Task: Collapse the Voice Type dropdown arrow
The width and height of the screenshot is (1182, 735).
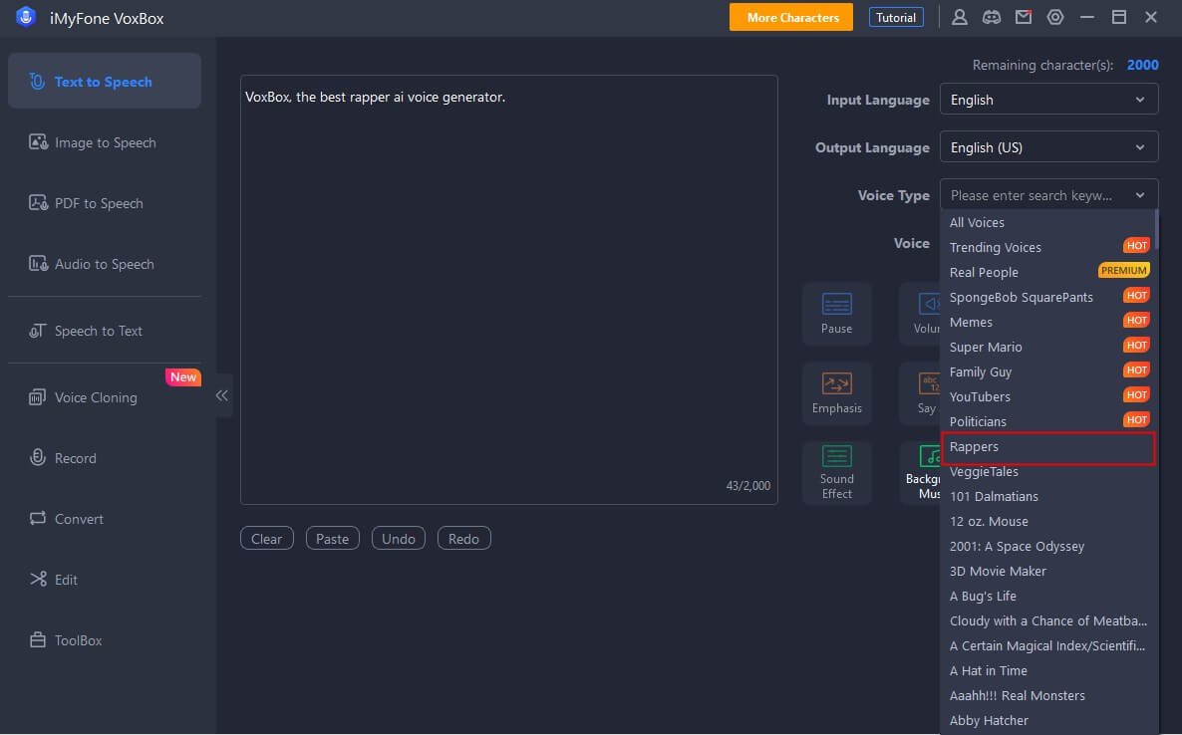Action: [x=1140, y=196]
